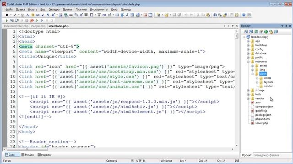This screenshot has width=293, height=164.
Task: Click the blue Help icon in toolbar
Action: coord(244,15)
